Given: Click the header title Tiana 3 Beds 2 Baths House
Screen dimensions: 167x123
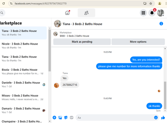Looking at the screenshot, I should (x=82, y=24).
